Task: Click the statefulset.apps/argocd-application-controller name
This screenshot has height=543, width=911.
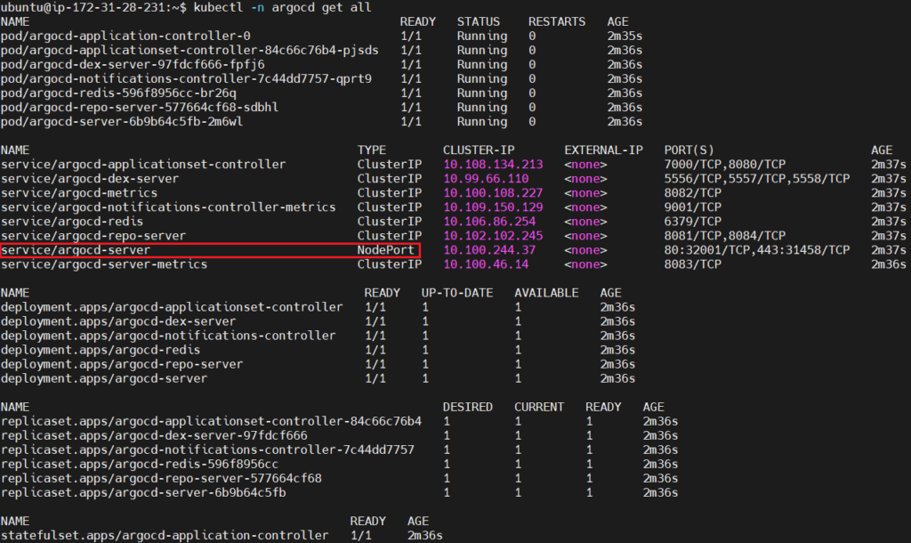Action: click(165, 535)
